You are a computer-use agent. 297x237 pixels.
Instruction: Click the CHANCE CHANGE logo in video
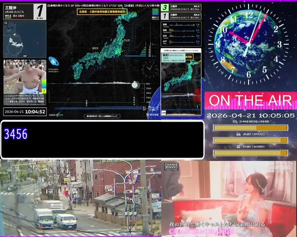point(171,166)
